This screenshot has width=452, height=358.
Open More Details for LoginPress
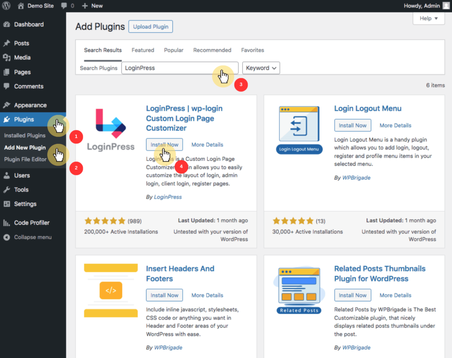point(207,145)
